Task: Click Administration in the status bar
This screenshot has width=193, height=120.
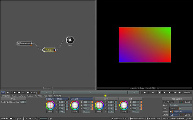Action: click(137, 118)
